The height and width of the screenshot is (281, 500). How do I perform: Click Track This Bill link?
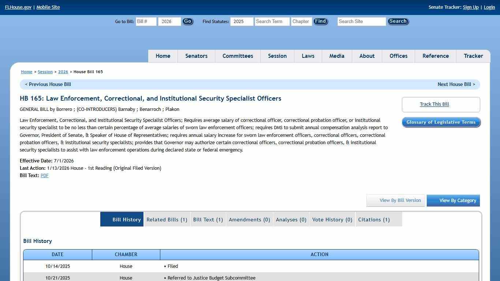coord(434,104)
